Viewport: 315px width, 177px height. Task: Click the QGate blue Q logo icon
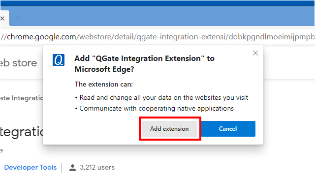pyautogui.click(x=59, y=60)
